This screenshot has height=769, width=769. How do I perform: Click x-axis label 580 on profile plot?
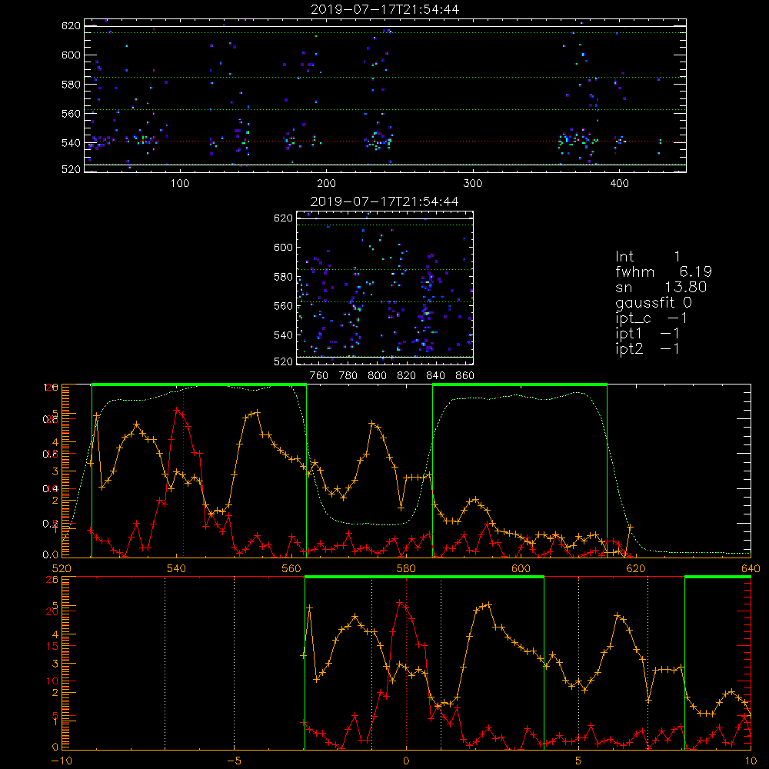point(406,568)
